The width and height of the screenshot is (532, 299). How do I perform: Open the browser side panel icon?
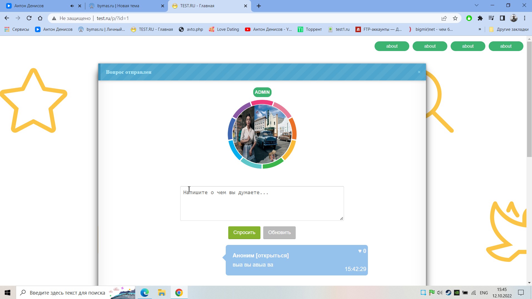502,18
